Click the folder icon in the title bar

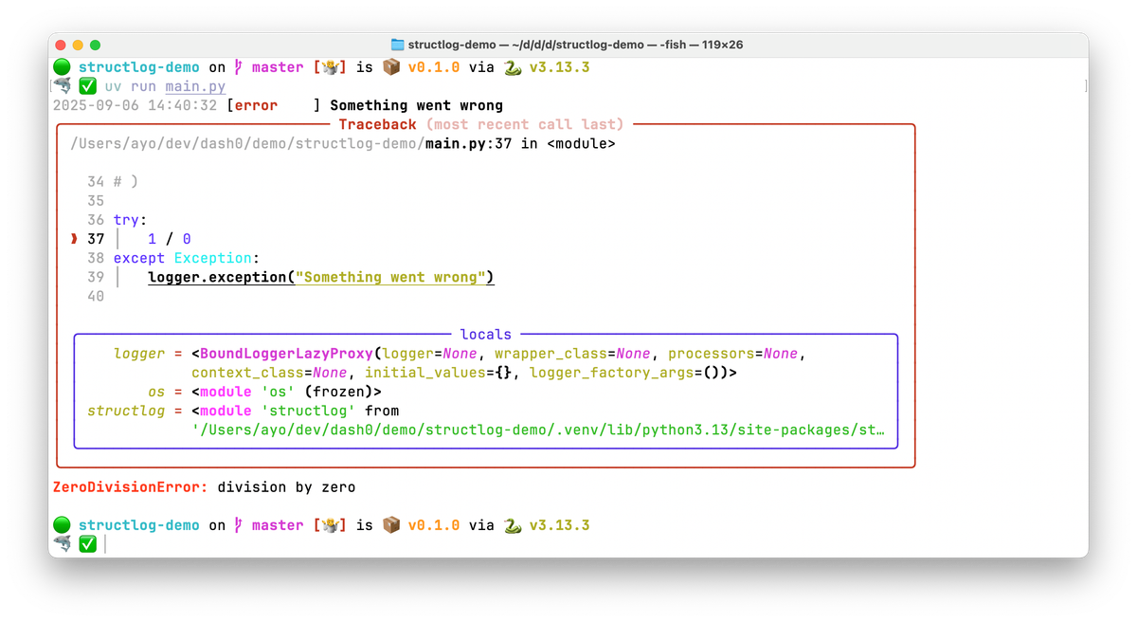coord(398,45)
